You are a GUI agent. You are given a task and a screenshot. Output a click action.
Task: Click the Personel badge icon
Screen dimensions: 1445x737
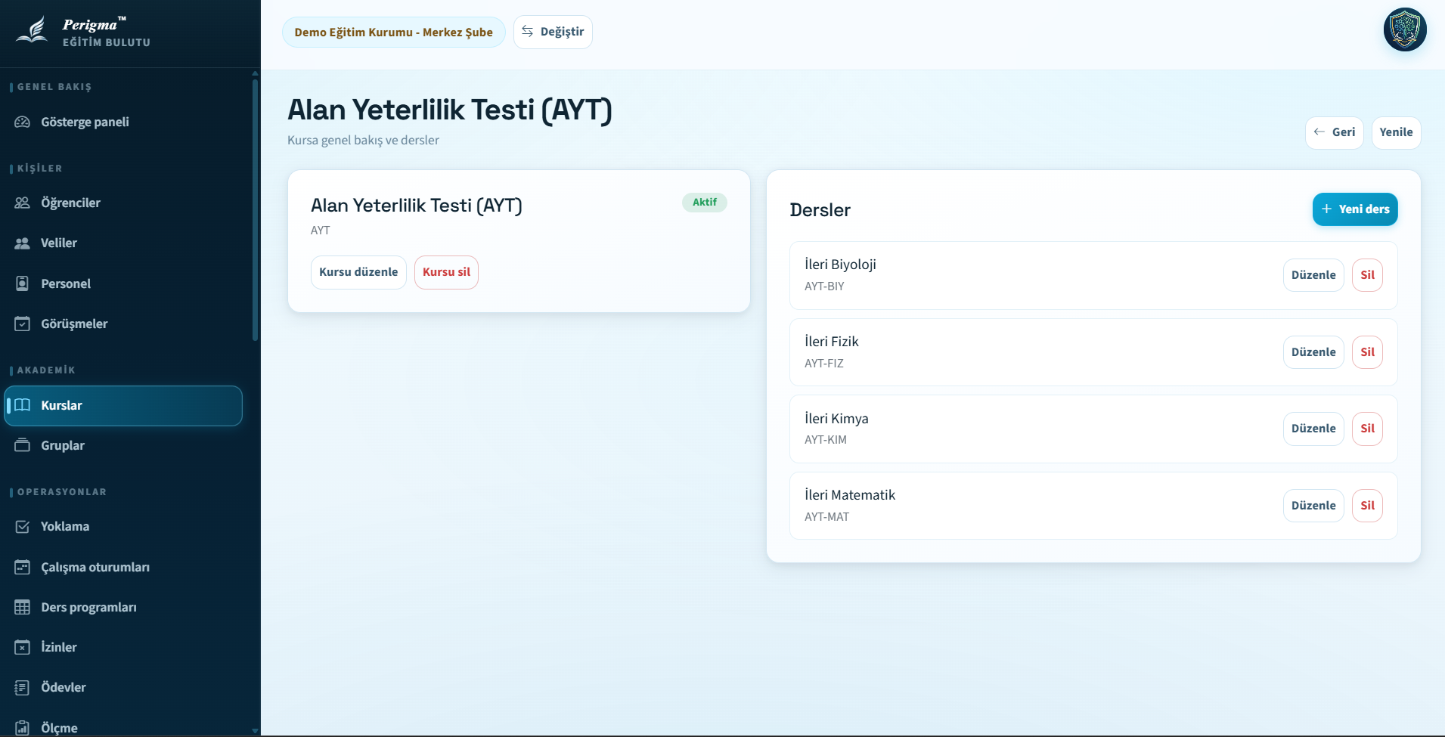click(x=23, y=283)
